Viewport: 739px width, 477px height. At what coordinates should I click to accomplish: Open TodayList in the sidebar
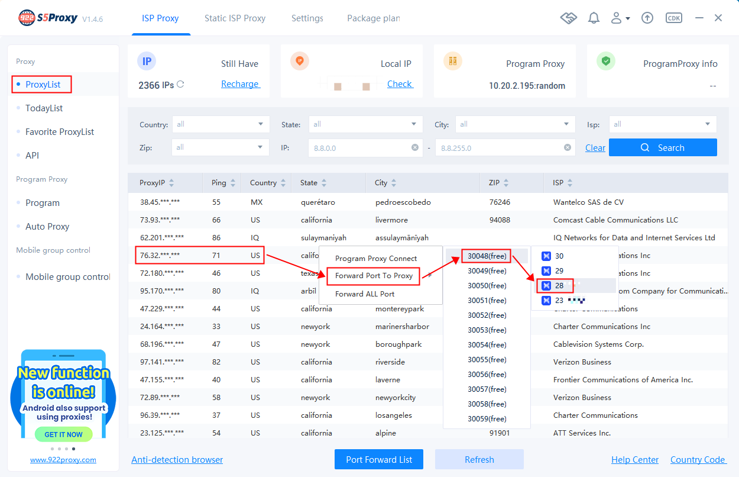pyautogui.click(x=44, y=108)
